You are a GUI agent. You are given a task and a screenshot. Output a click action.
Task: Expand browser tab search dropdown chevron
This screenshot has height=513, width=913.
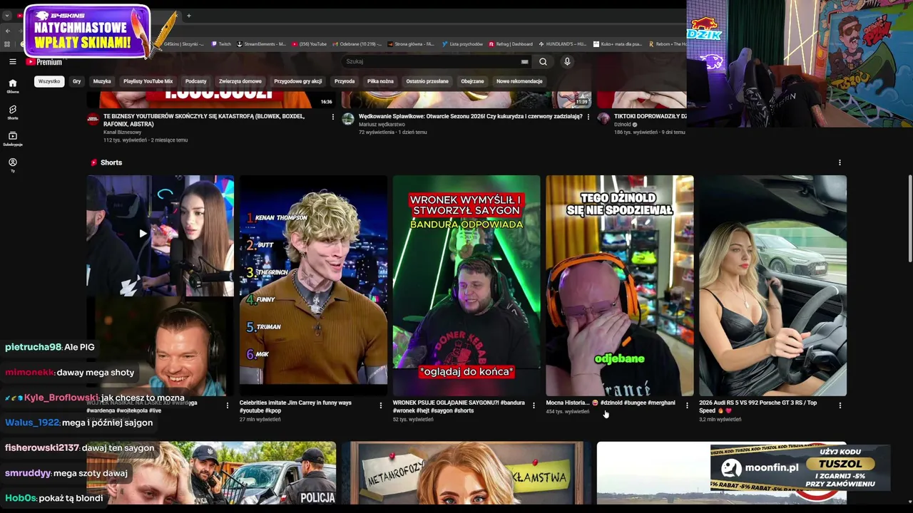tap(7, 16)
